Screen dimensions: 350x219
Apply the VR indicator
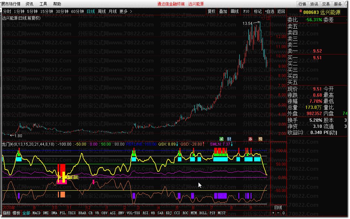point(97,213)
